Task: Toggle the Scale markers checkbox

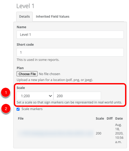Action: pos(18,109)
